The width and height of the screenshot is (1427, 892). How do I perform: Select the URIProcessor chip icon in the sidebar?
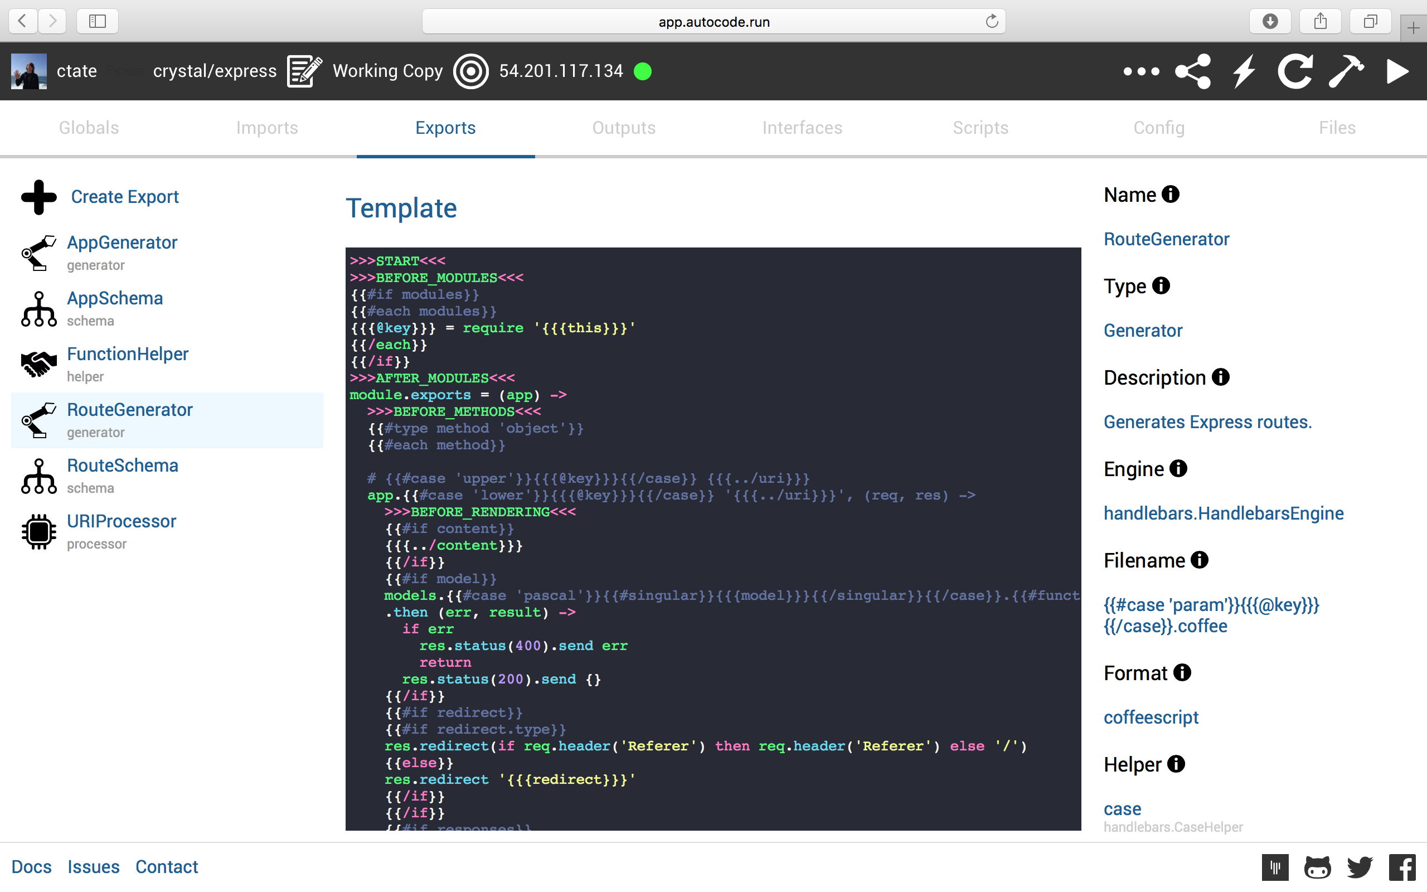[38, 531]
